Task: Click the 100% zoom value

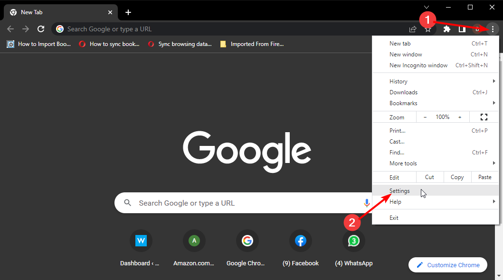Action: (442, 117)
